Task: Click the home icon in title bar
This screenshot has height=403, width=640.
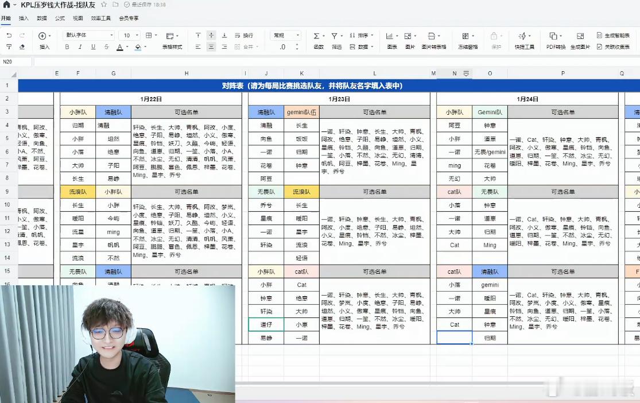Action: (6, 5)
